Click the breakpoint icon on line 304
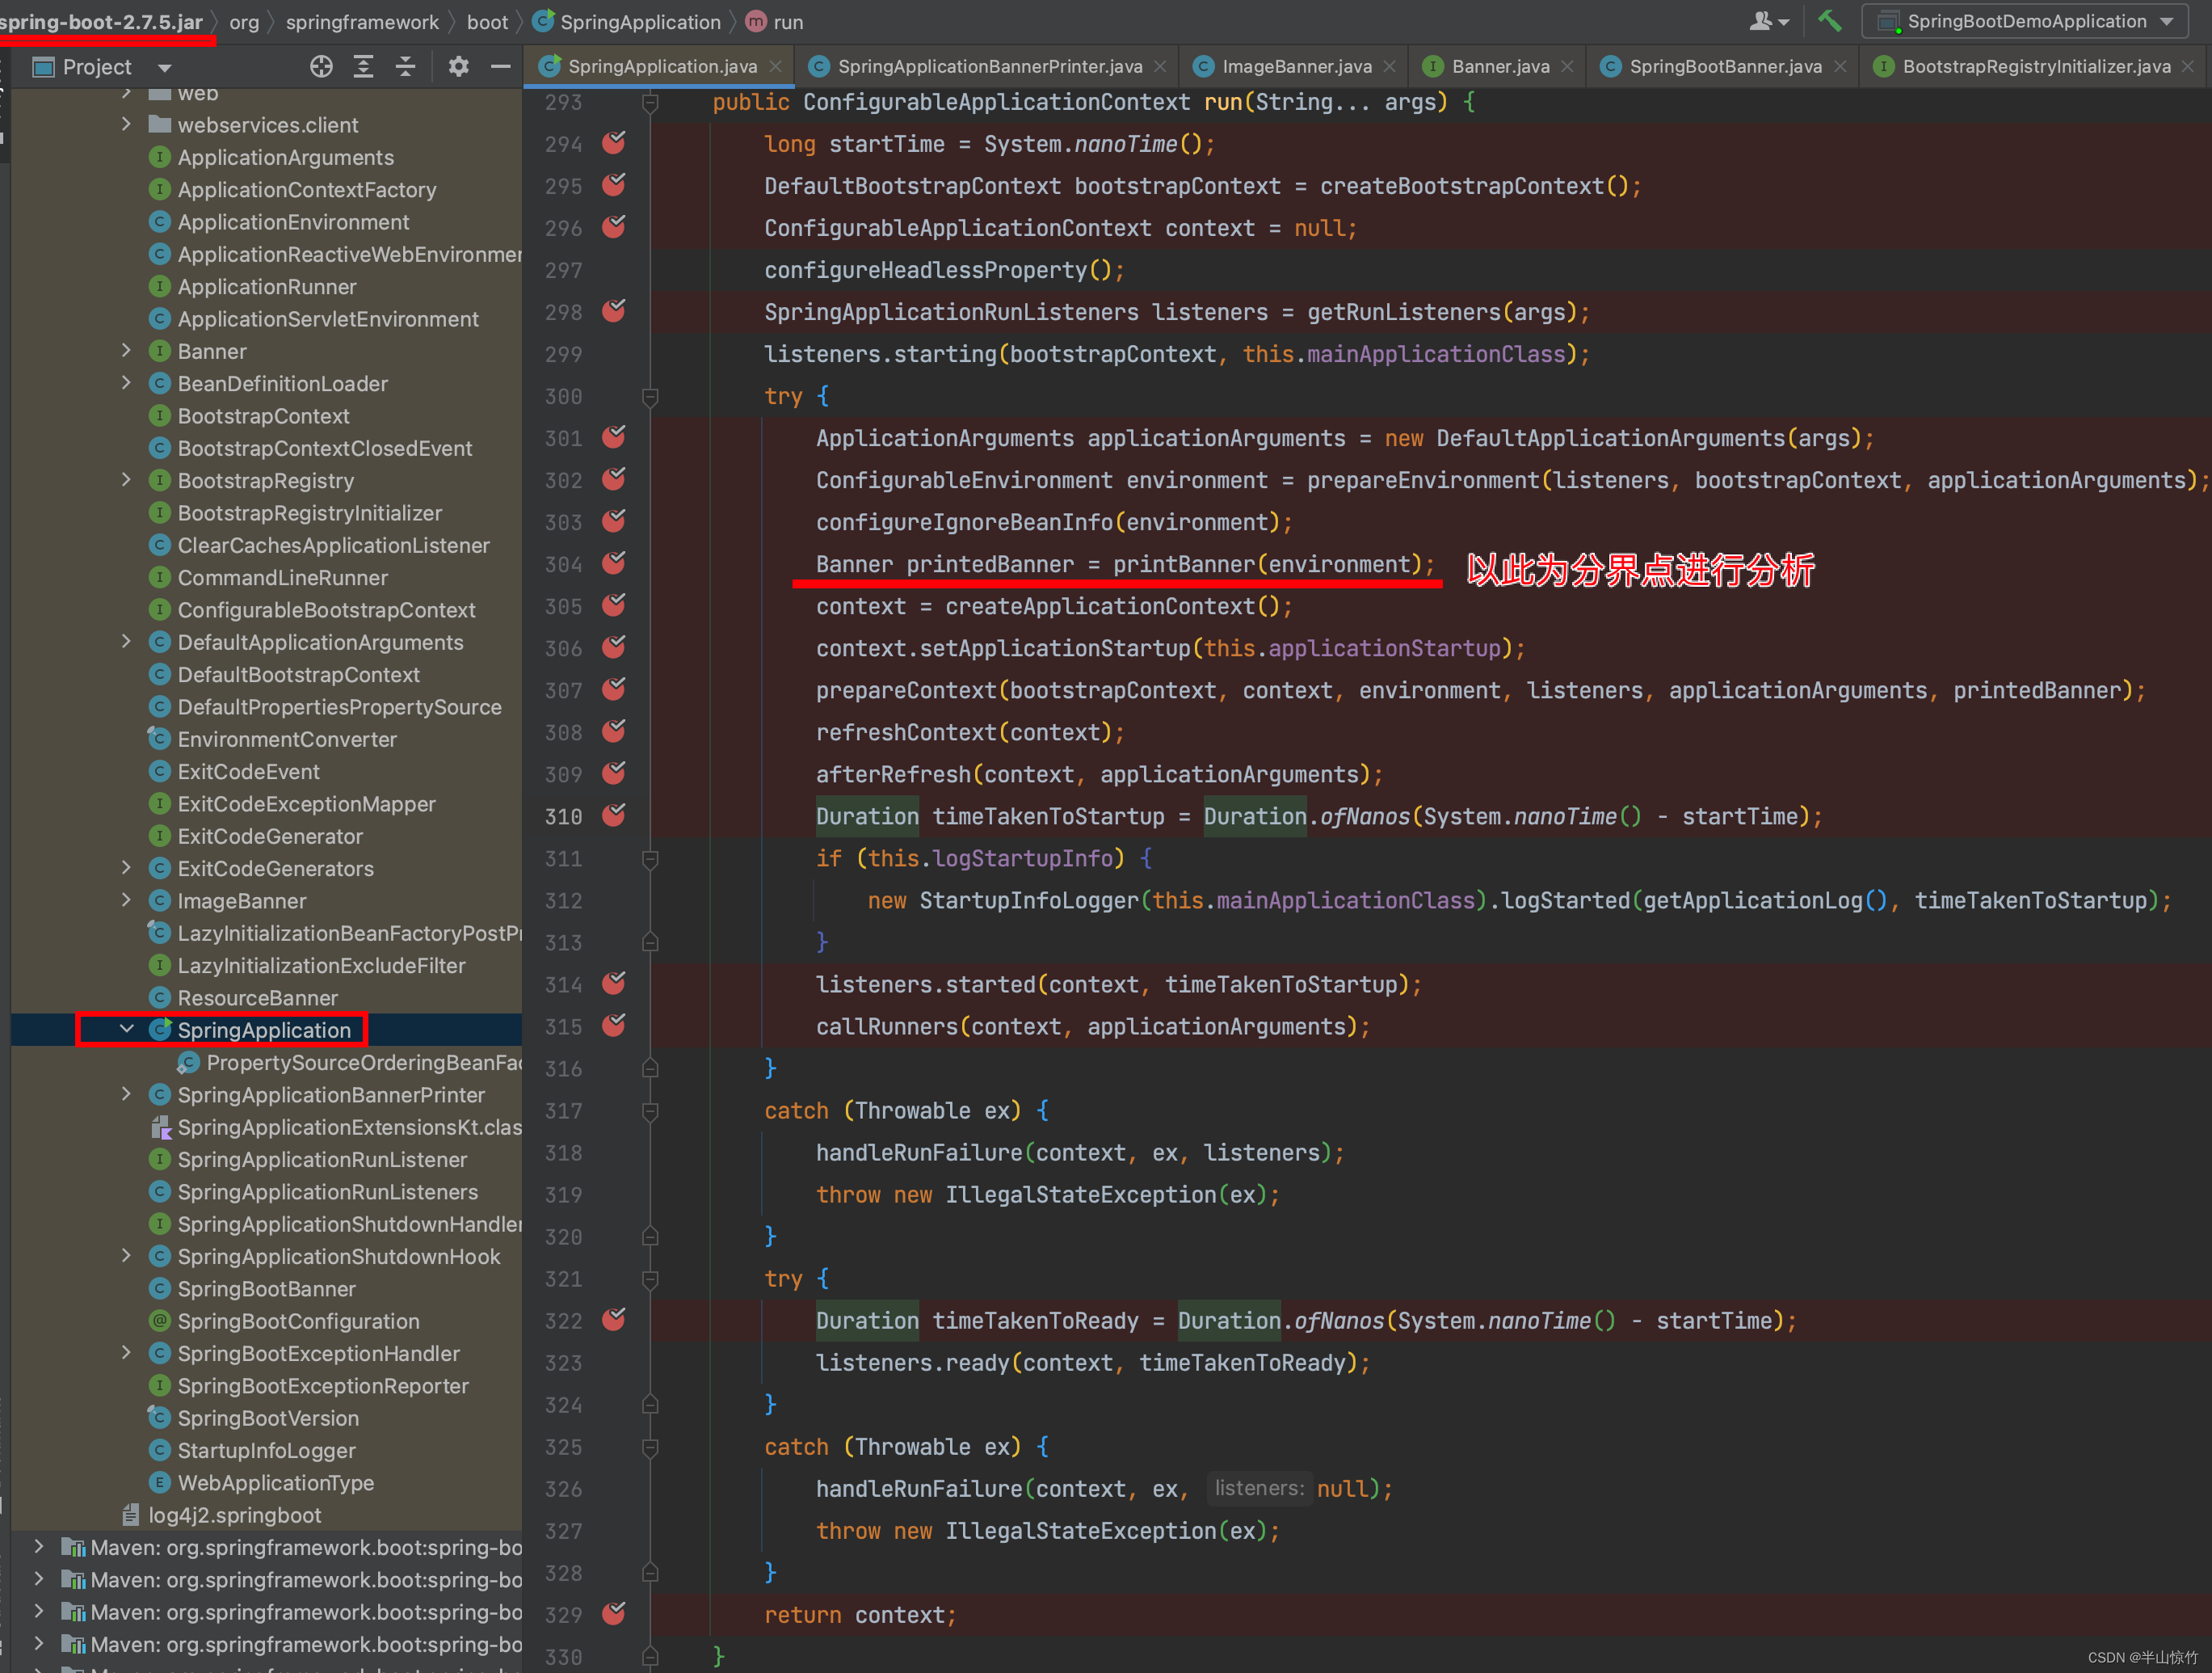This screenshot has height=1673, width=2212. (627, 563)
